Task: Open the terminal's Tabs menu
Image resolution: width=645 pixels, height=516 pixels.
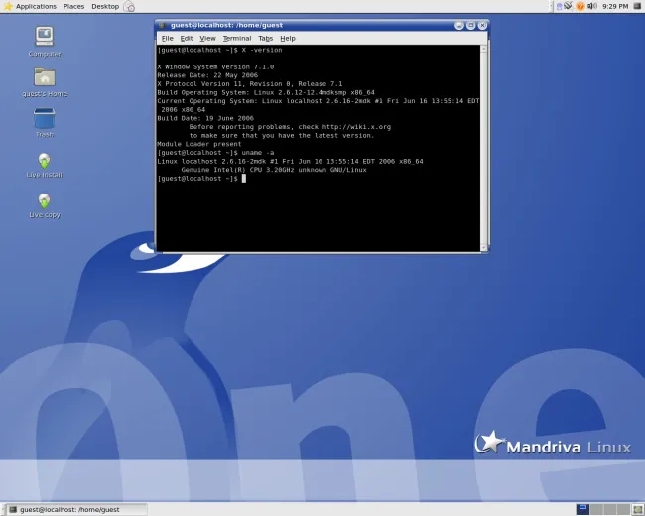Action: pyautogui.click(x=265, y=39)
